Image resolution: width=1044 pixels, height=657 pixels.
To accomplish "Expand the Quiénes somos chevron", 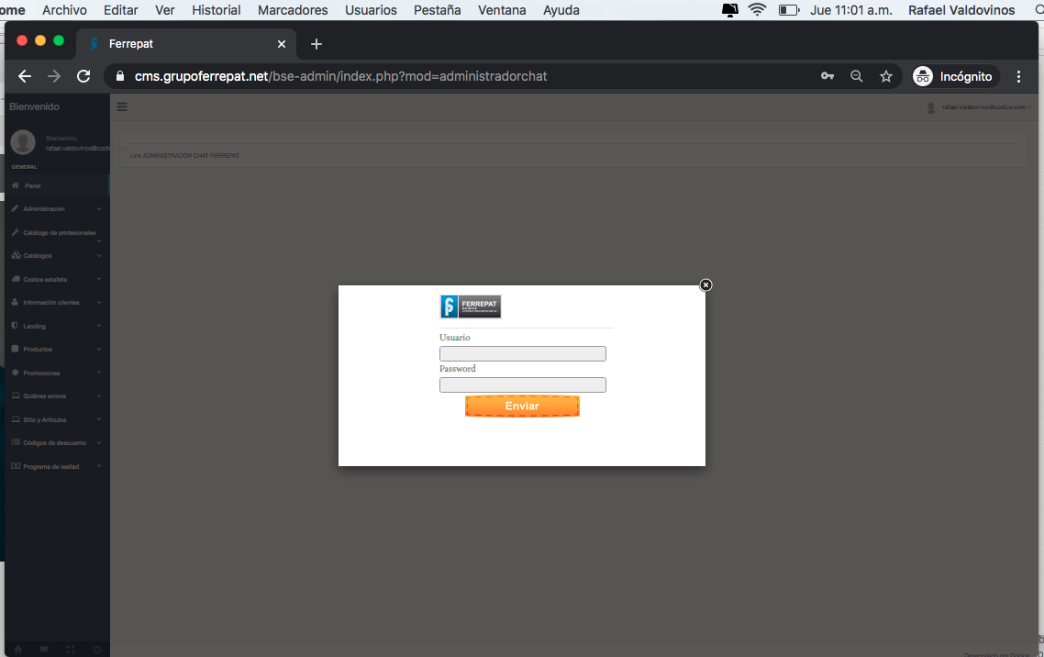I will point(99,396).
